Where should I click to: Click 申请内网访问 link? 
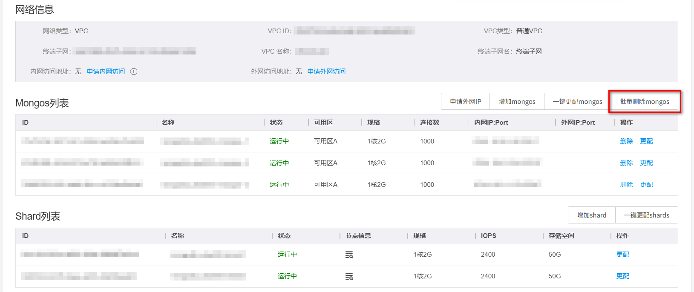106,72
